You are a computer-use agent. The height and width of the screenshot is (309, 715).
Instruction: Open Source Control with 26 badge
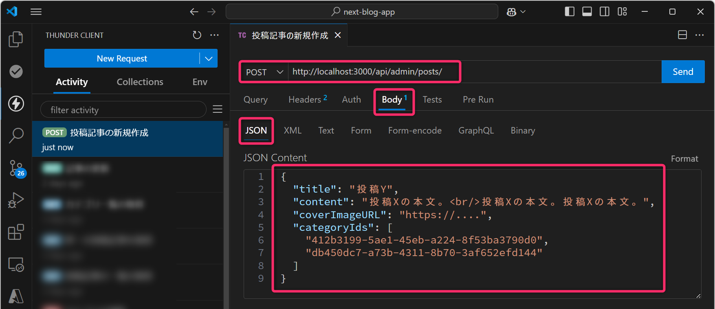[x=16, y=168]
